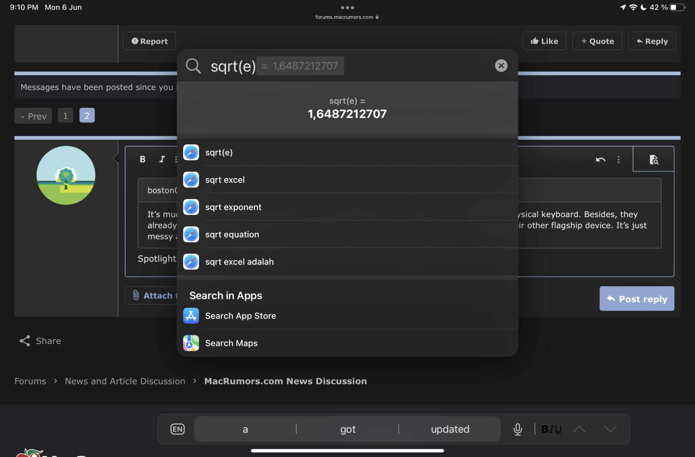Tap the calculator result 1,6487212707
Image resolution: width=695 pixels, height=457 pixels.
pos(347,114)
